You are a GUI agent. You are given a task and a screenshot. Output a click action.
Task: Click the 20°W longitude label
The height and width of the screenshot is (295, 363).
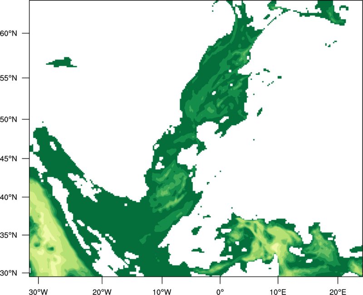[x=102, y=292]
